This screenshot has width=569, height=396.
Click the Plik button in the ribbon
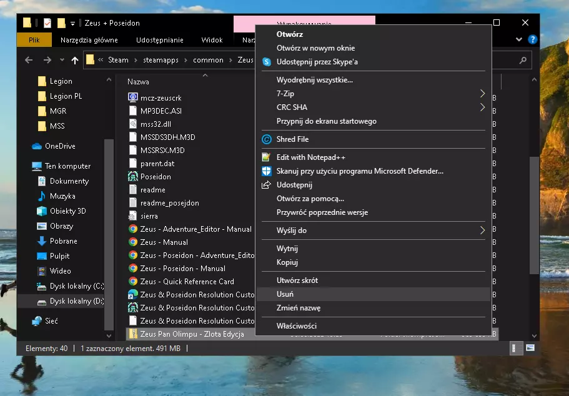click(x=34, y=40)
